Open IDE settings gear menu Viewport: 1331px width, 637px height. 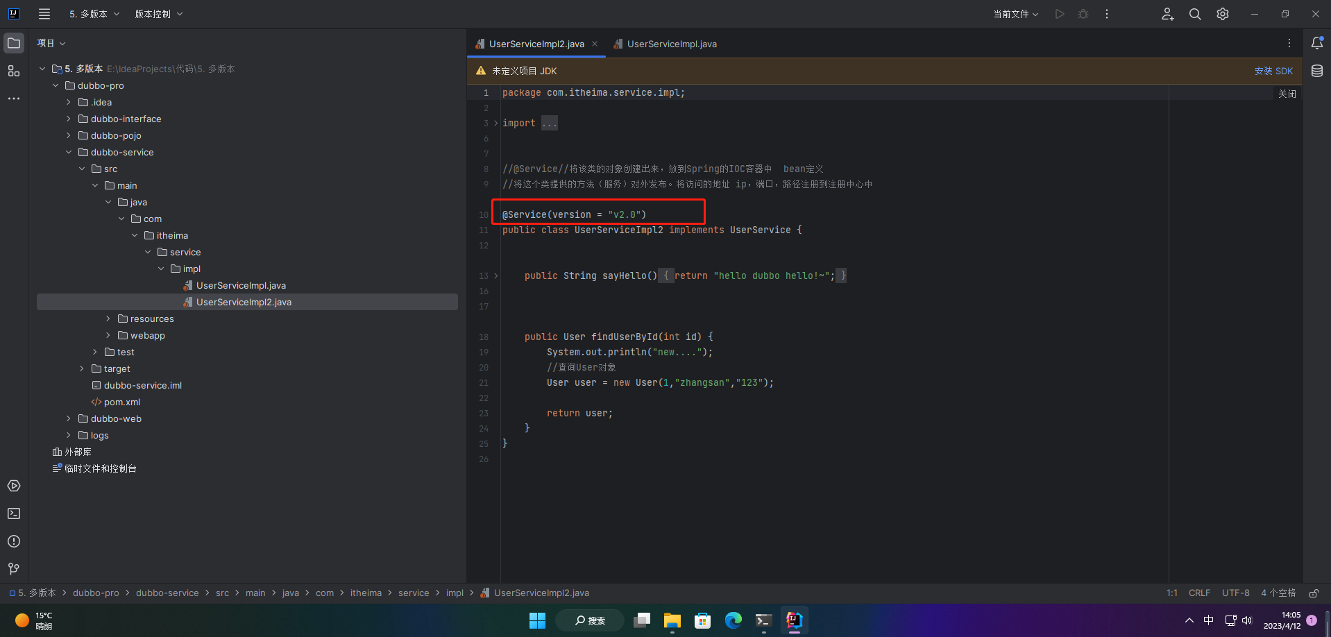click(1223, 14)
